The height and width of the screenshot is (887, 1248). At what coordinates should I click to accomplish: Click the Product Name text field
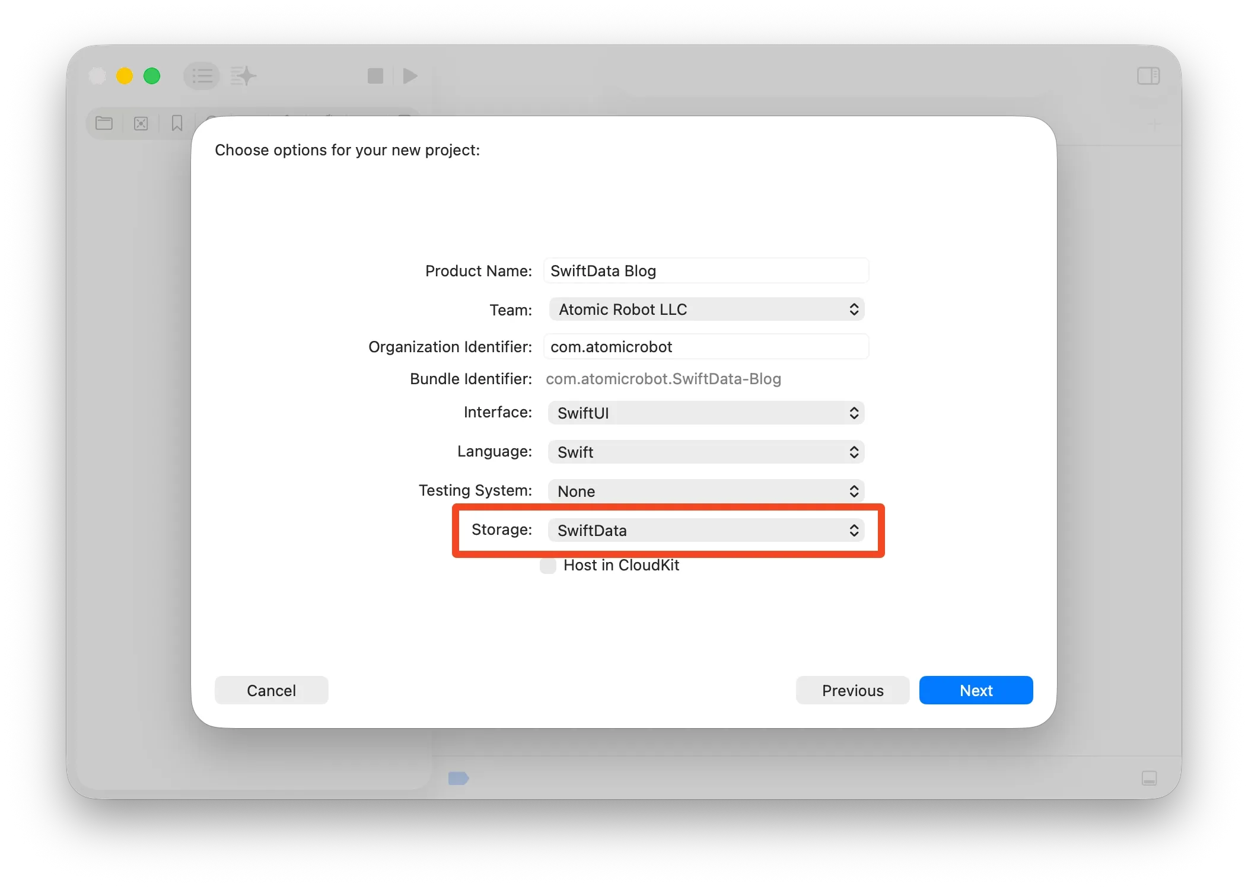coord(706,270)
